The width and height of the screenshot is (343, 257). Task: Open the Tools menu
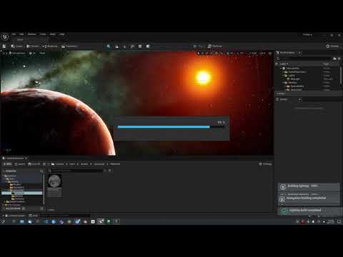43,34
